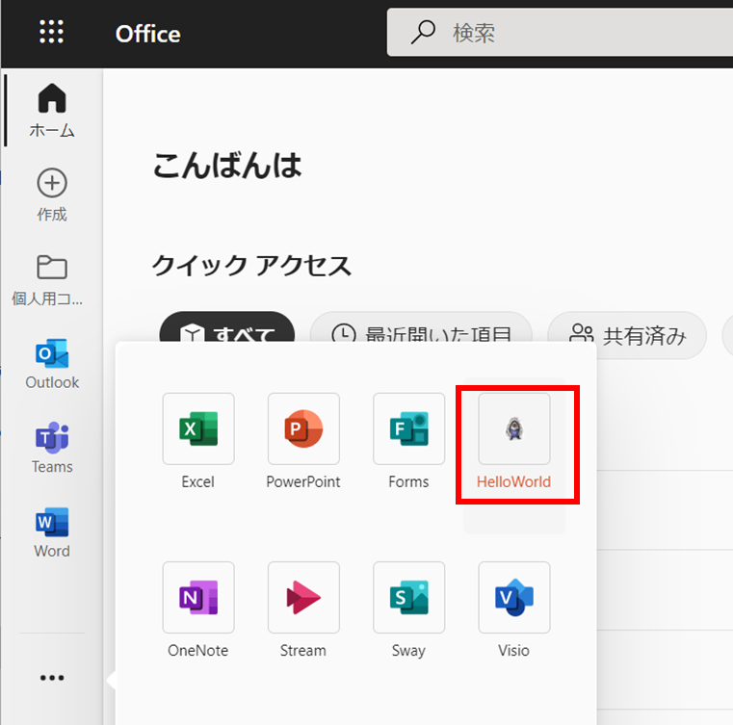Open the 作成 (create) option
The width and height of the screenshot is (733, 725).
point(52,194)
